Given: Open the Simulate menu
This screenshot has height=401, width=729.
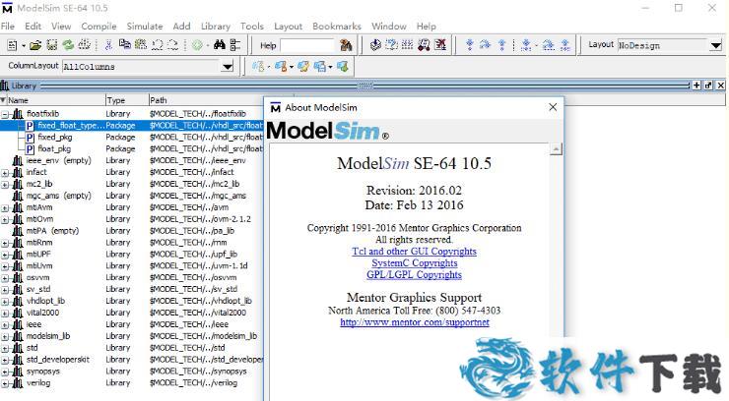Looking at the screenshot, I should [x=145, y=26].
